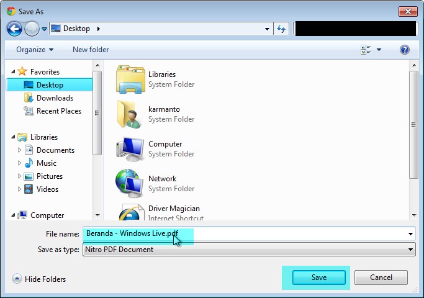The width and height of the screenshot is (424, 298).
Task: Click file list scroll up arrow
Action: coord(413,65)
